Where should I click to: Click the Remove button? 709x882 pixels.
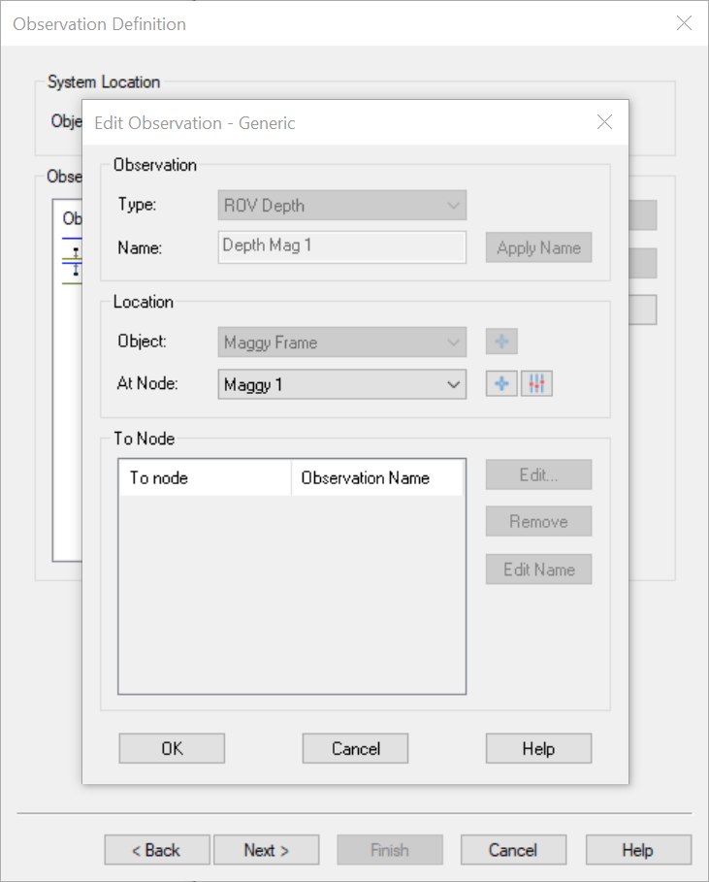(538, 521)
